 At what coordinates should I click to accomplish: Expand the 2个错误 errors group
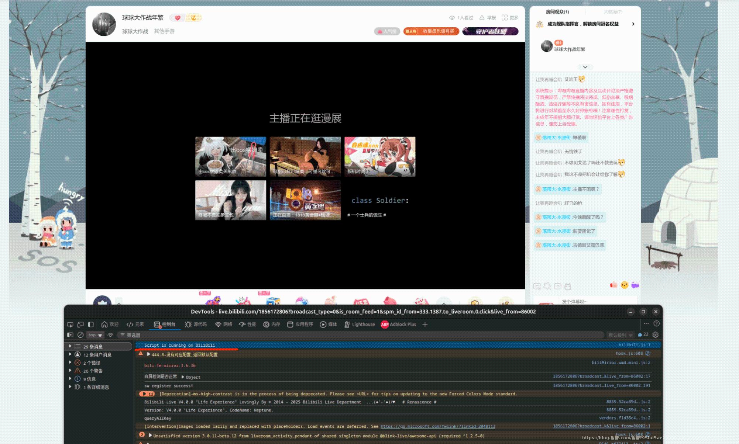pos(70,363)
